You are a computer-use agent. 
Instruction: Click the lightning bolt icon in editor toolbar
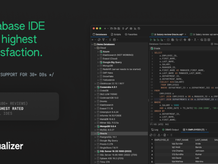185,40
